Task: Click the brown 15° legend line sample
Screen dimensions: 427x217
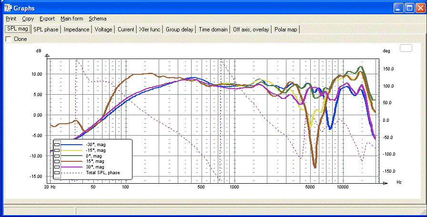Action: tap(72, 161)
